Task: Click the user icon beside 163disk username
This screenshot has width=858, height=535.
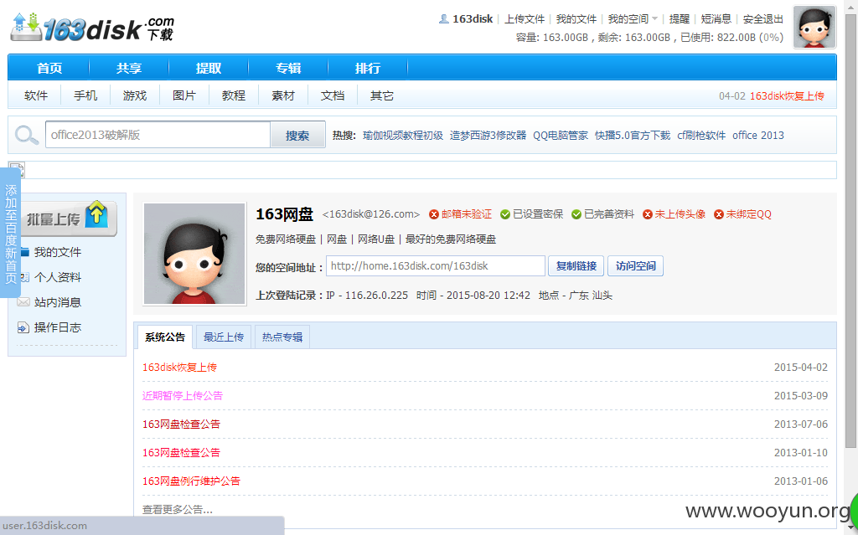Action: pyautogui.click(x=444, y=19)
